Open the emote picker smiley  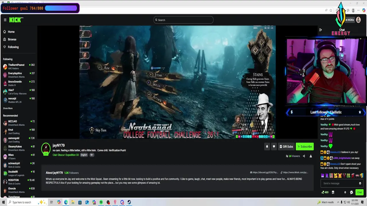pyautogui.click(x=360, y=183)
